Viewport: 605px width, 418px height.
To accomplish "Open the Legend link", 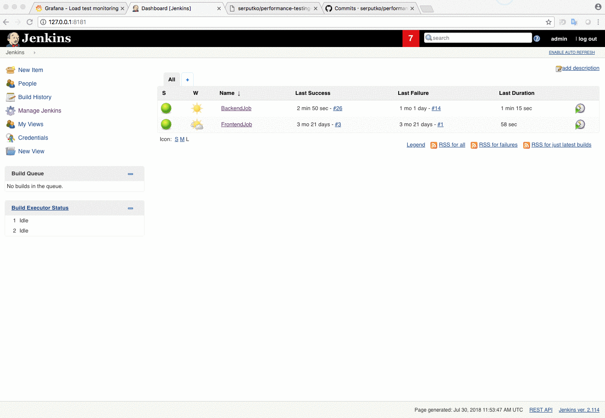I will pos(416,145).
